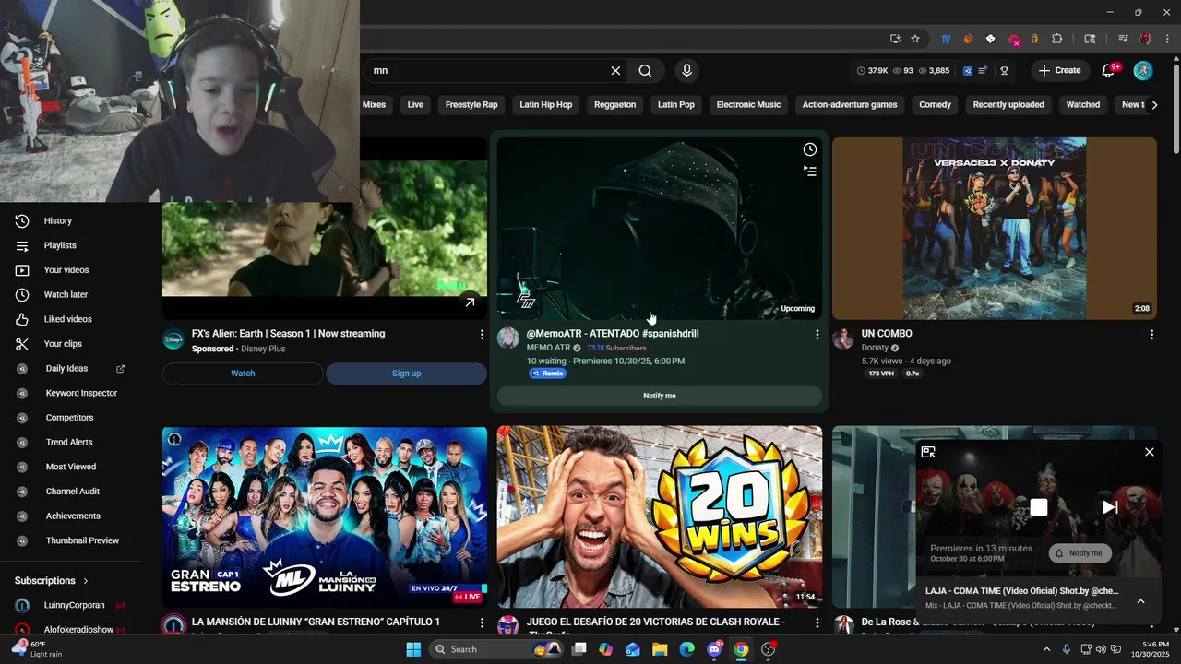Open the external link arrow on ad thumbnail
The height and width of the screenshot is (664, 1181).
pyautogui.click(x=470, y=302)
